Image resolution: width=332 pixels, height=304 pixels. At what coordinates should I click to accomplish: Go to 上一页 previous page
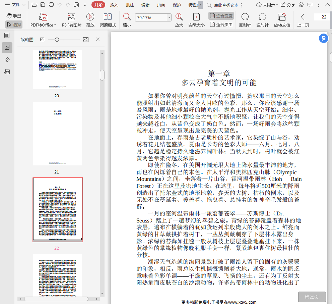[x=303, y=20]
